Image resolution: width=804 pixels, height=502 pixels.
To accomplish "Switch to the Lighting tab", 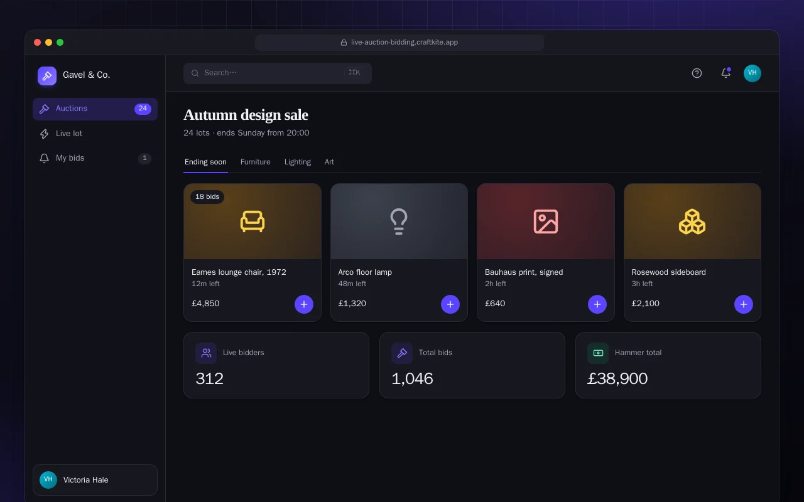I will (298, 163).
